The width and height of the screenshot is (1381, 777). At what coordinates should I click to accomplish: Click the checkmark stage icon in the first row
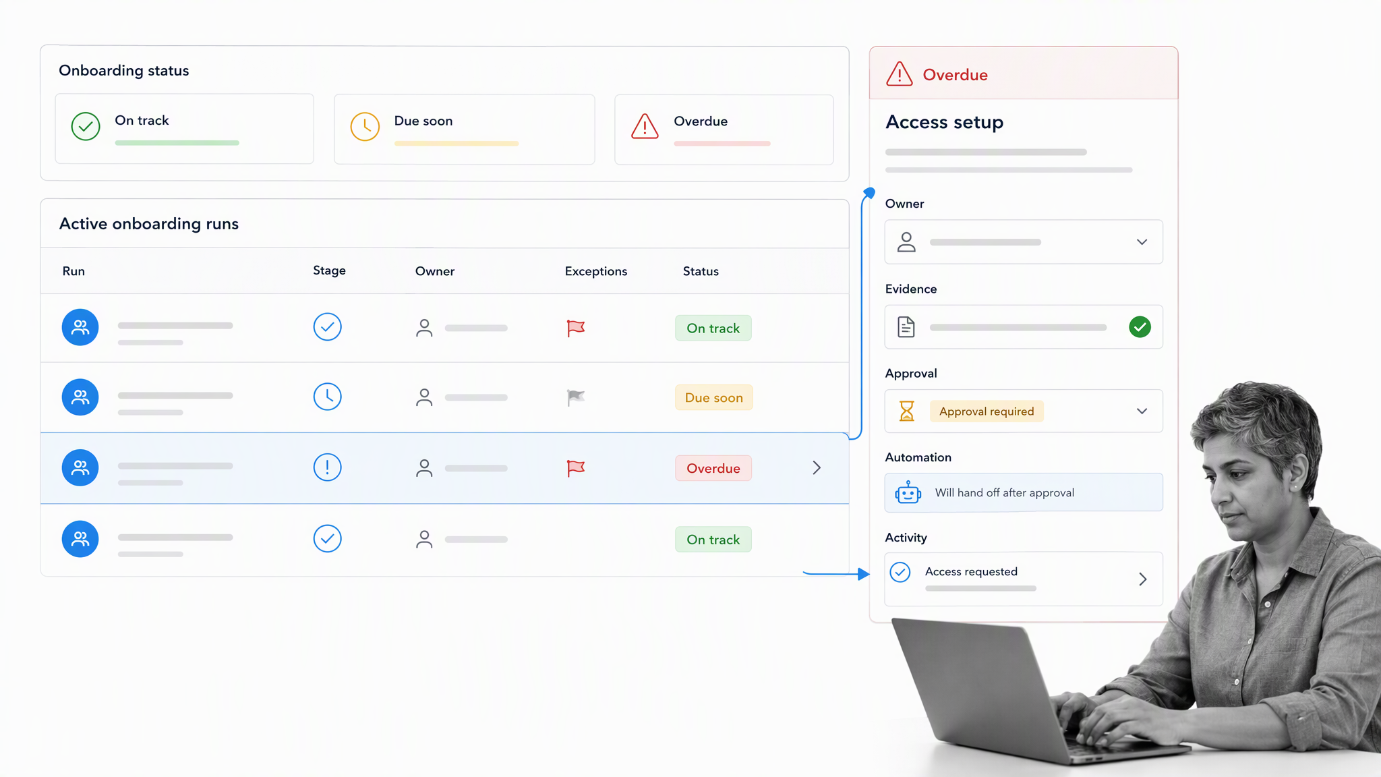[327, 327]
